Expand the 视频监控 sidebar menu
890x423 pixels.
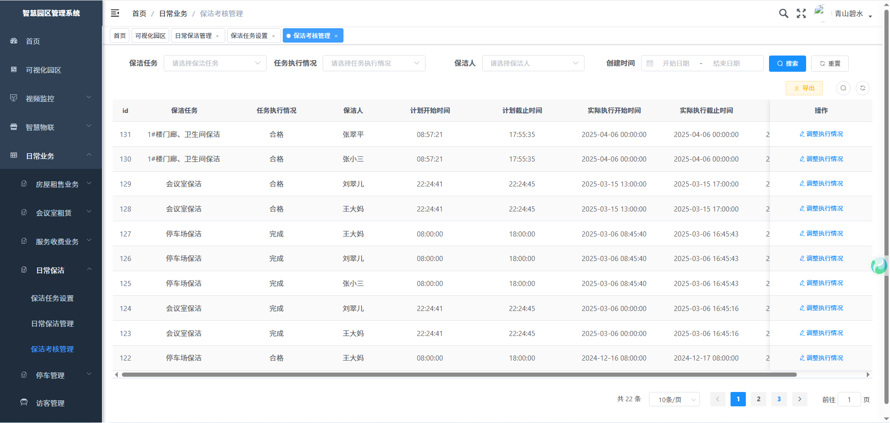(x=51, y=99)
